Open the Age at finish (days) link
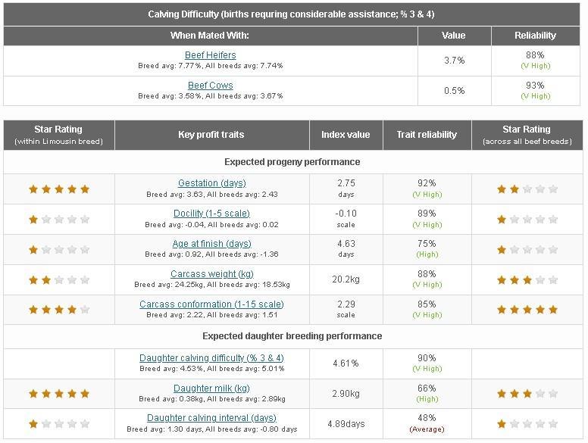 click(212, 244)
